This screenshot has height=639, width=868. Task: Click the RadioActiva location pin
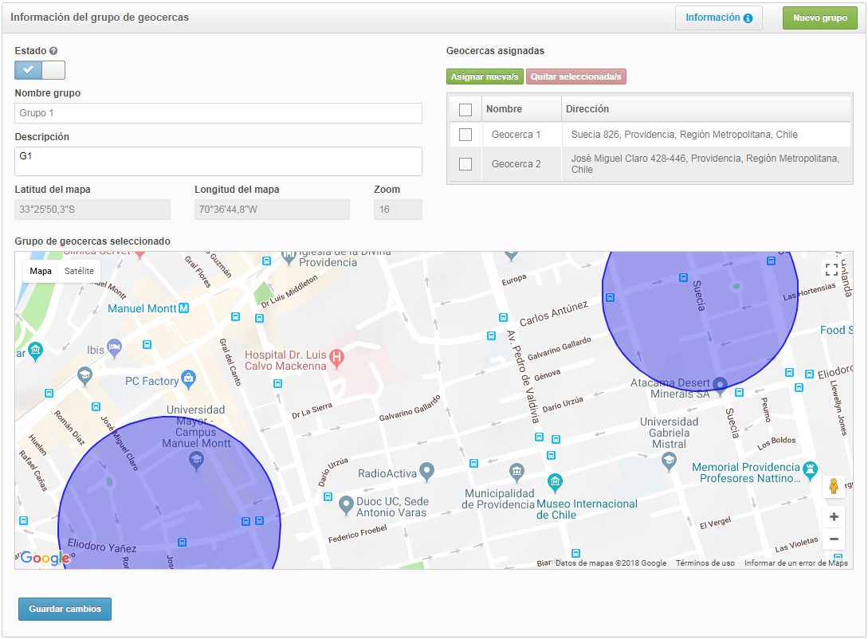tap(427, 472)
